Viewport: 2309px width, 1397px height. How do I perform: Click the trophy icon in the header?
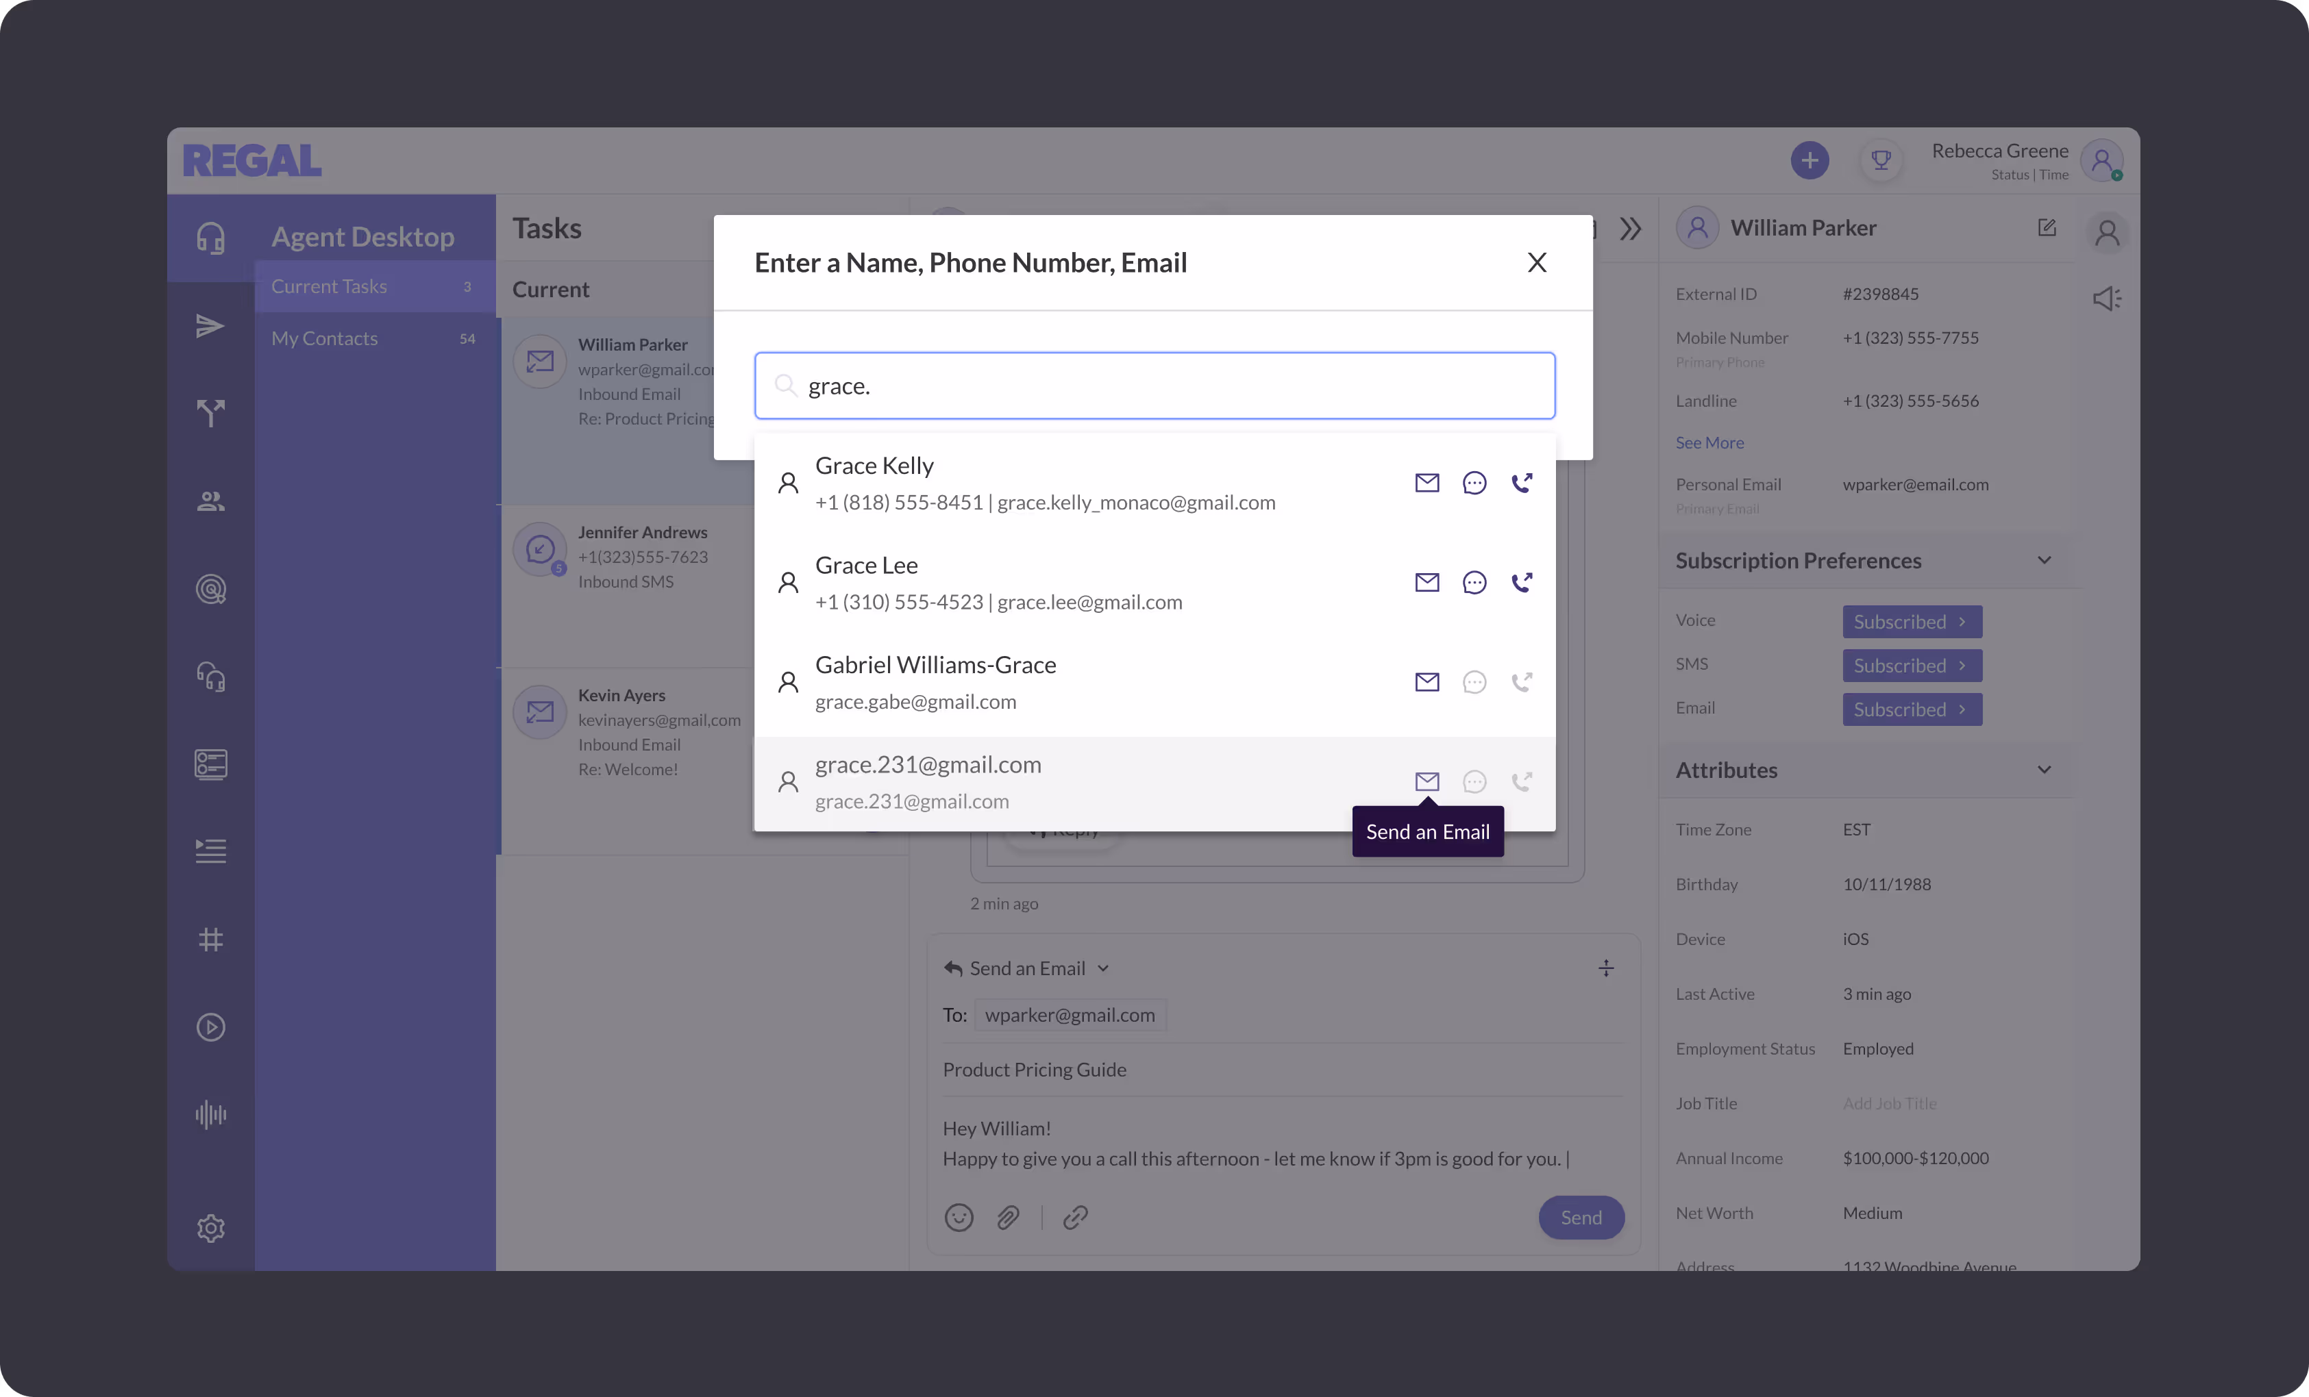point(1880,160)
